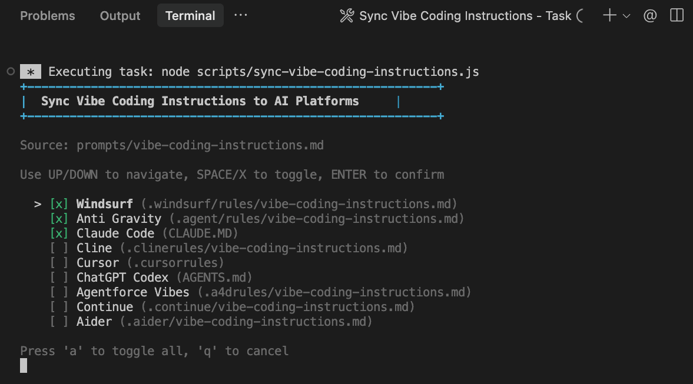Click the ChatGPT Codex option label

pos(122,277)
